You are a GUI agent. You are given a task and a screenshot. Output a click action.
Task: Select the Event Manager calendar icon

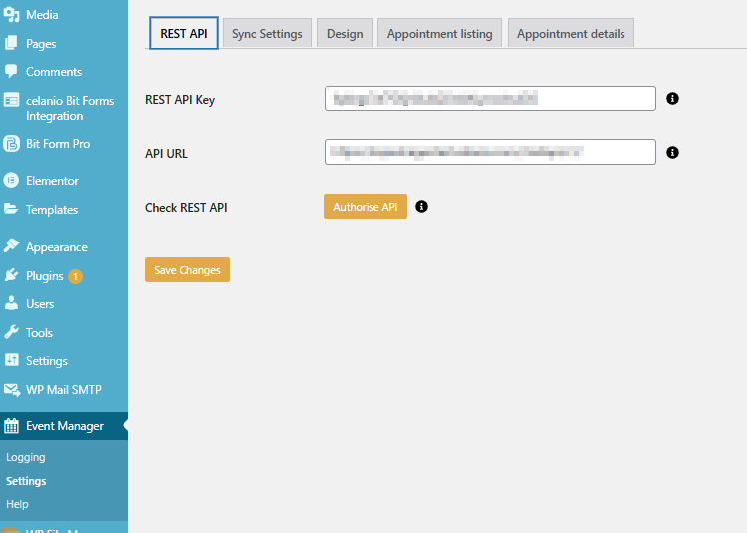12,426
